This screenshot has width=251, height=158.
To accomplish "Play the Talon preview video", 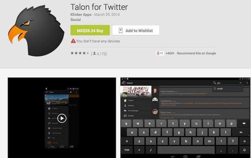I will pyautogui.click(x=62, y=118).
